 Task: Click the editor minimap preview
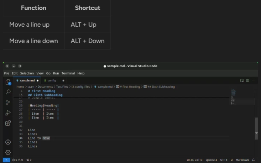pos(233,96)
